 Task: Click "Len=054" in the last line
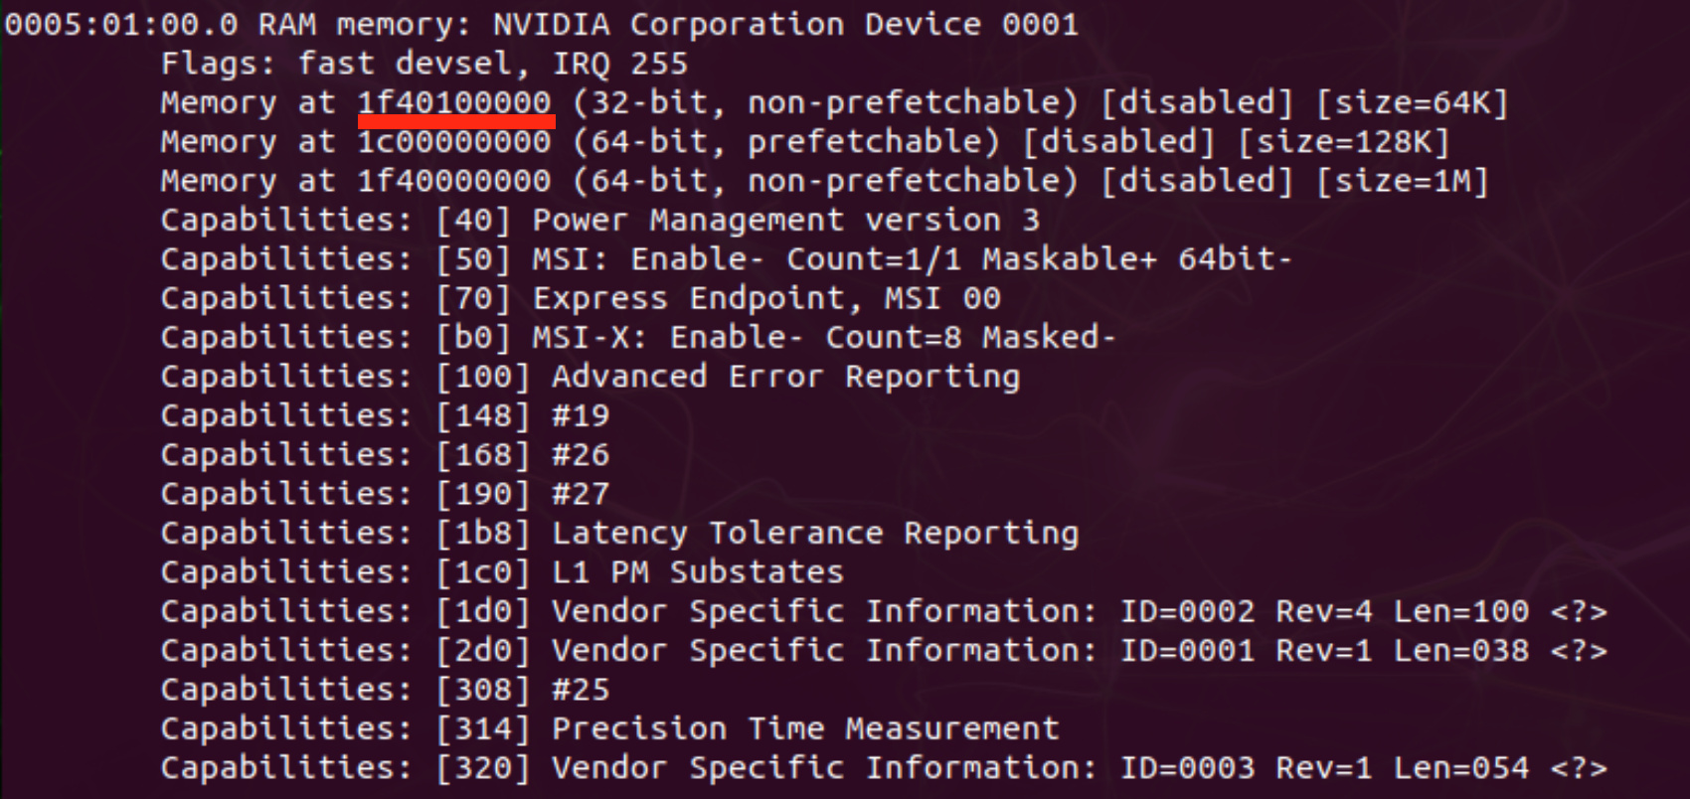(x=1460, y=768)
